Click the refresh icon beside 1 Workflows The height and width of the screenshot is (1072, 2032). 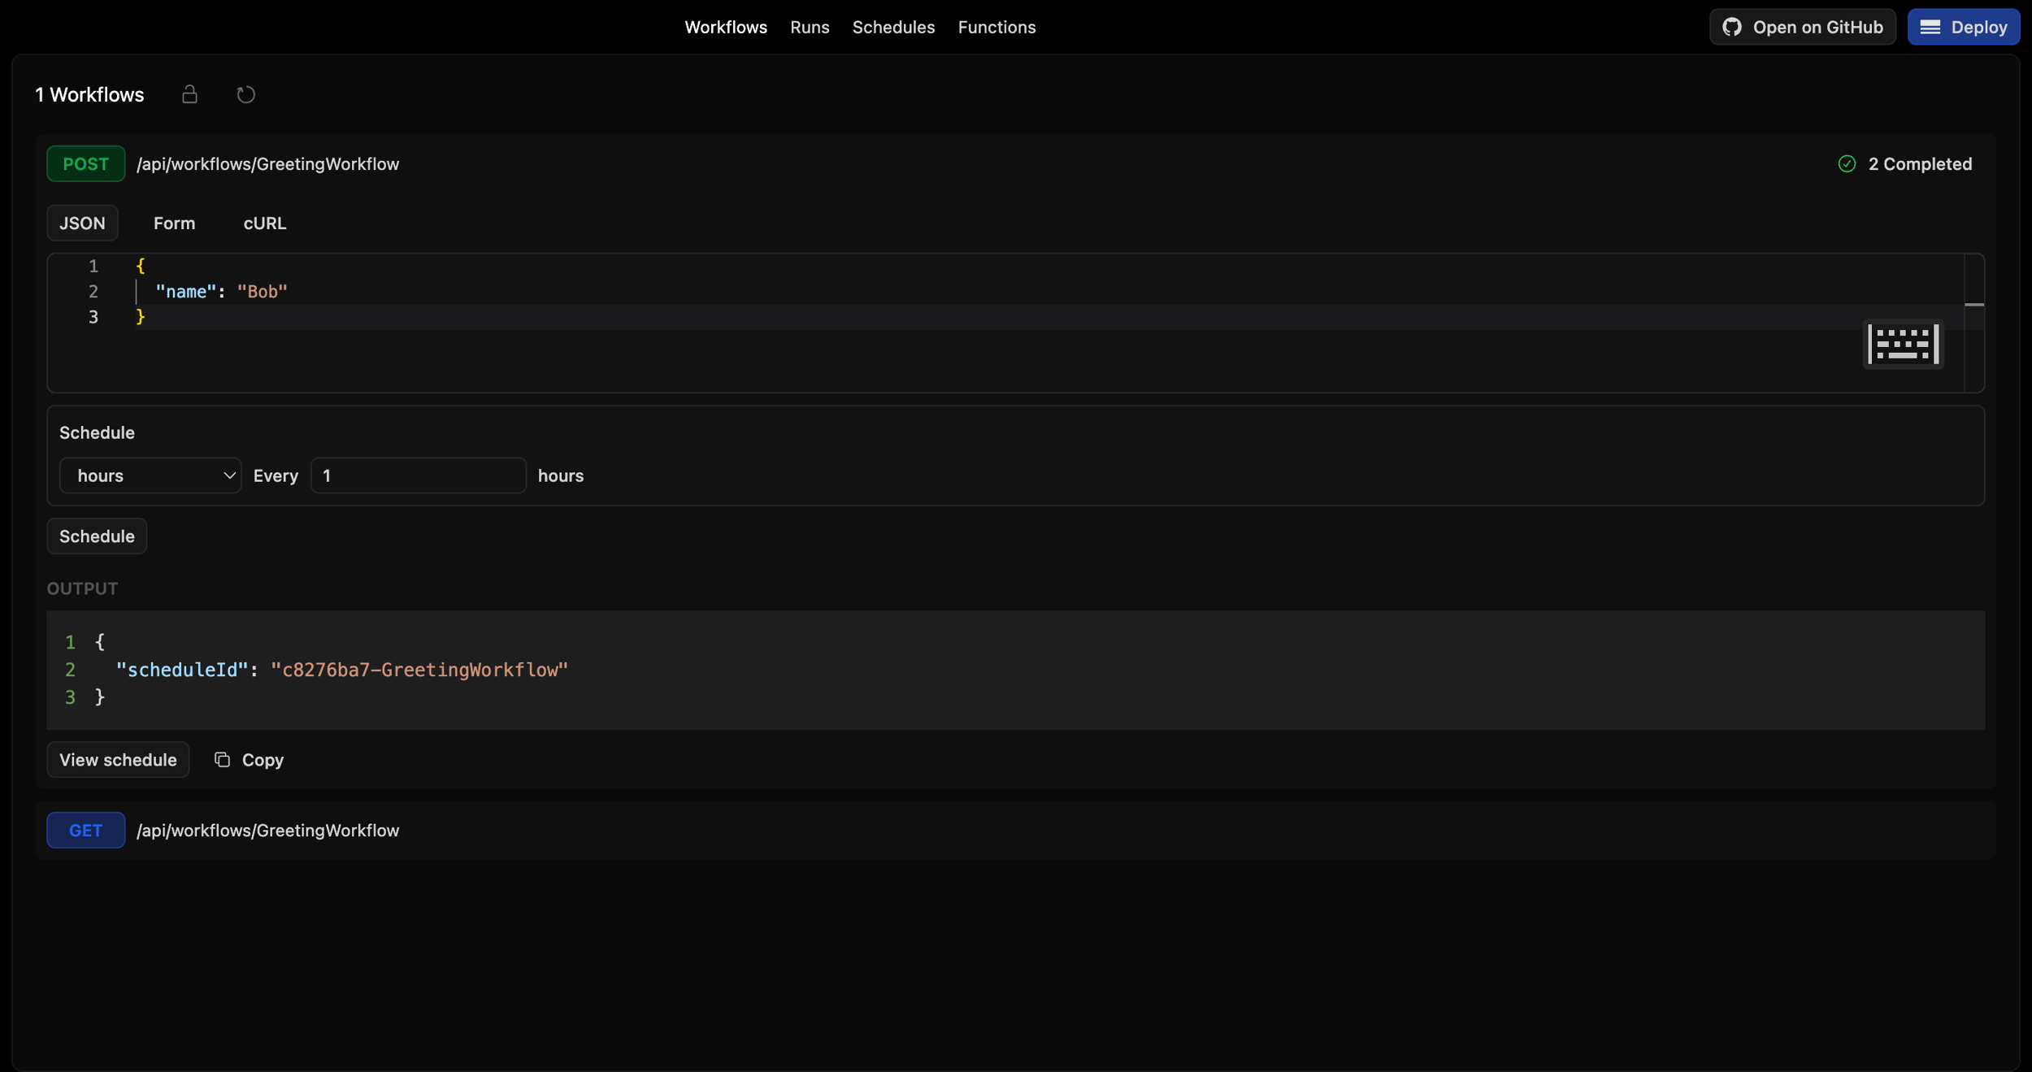pyautogui.click(x=245, y=94)
